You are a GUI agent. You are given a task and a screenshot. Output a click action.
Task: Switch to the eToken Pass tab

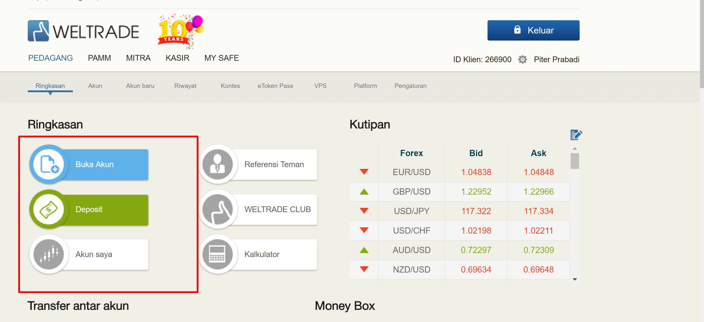(x=275, y=86)
